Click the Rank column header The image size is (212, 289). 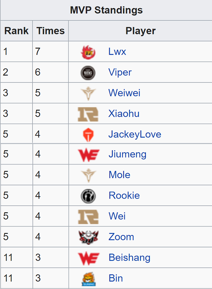coord(16,31)
